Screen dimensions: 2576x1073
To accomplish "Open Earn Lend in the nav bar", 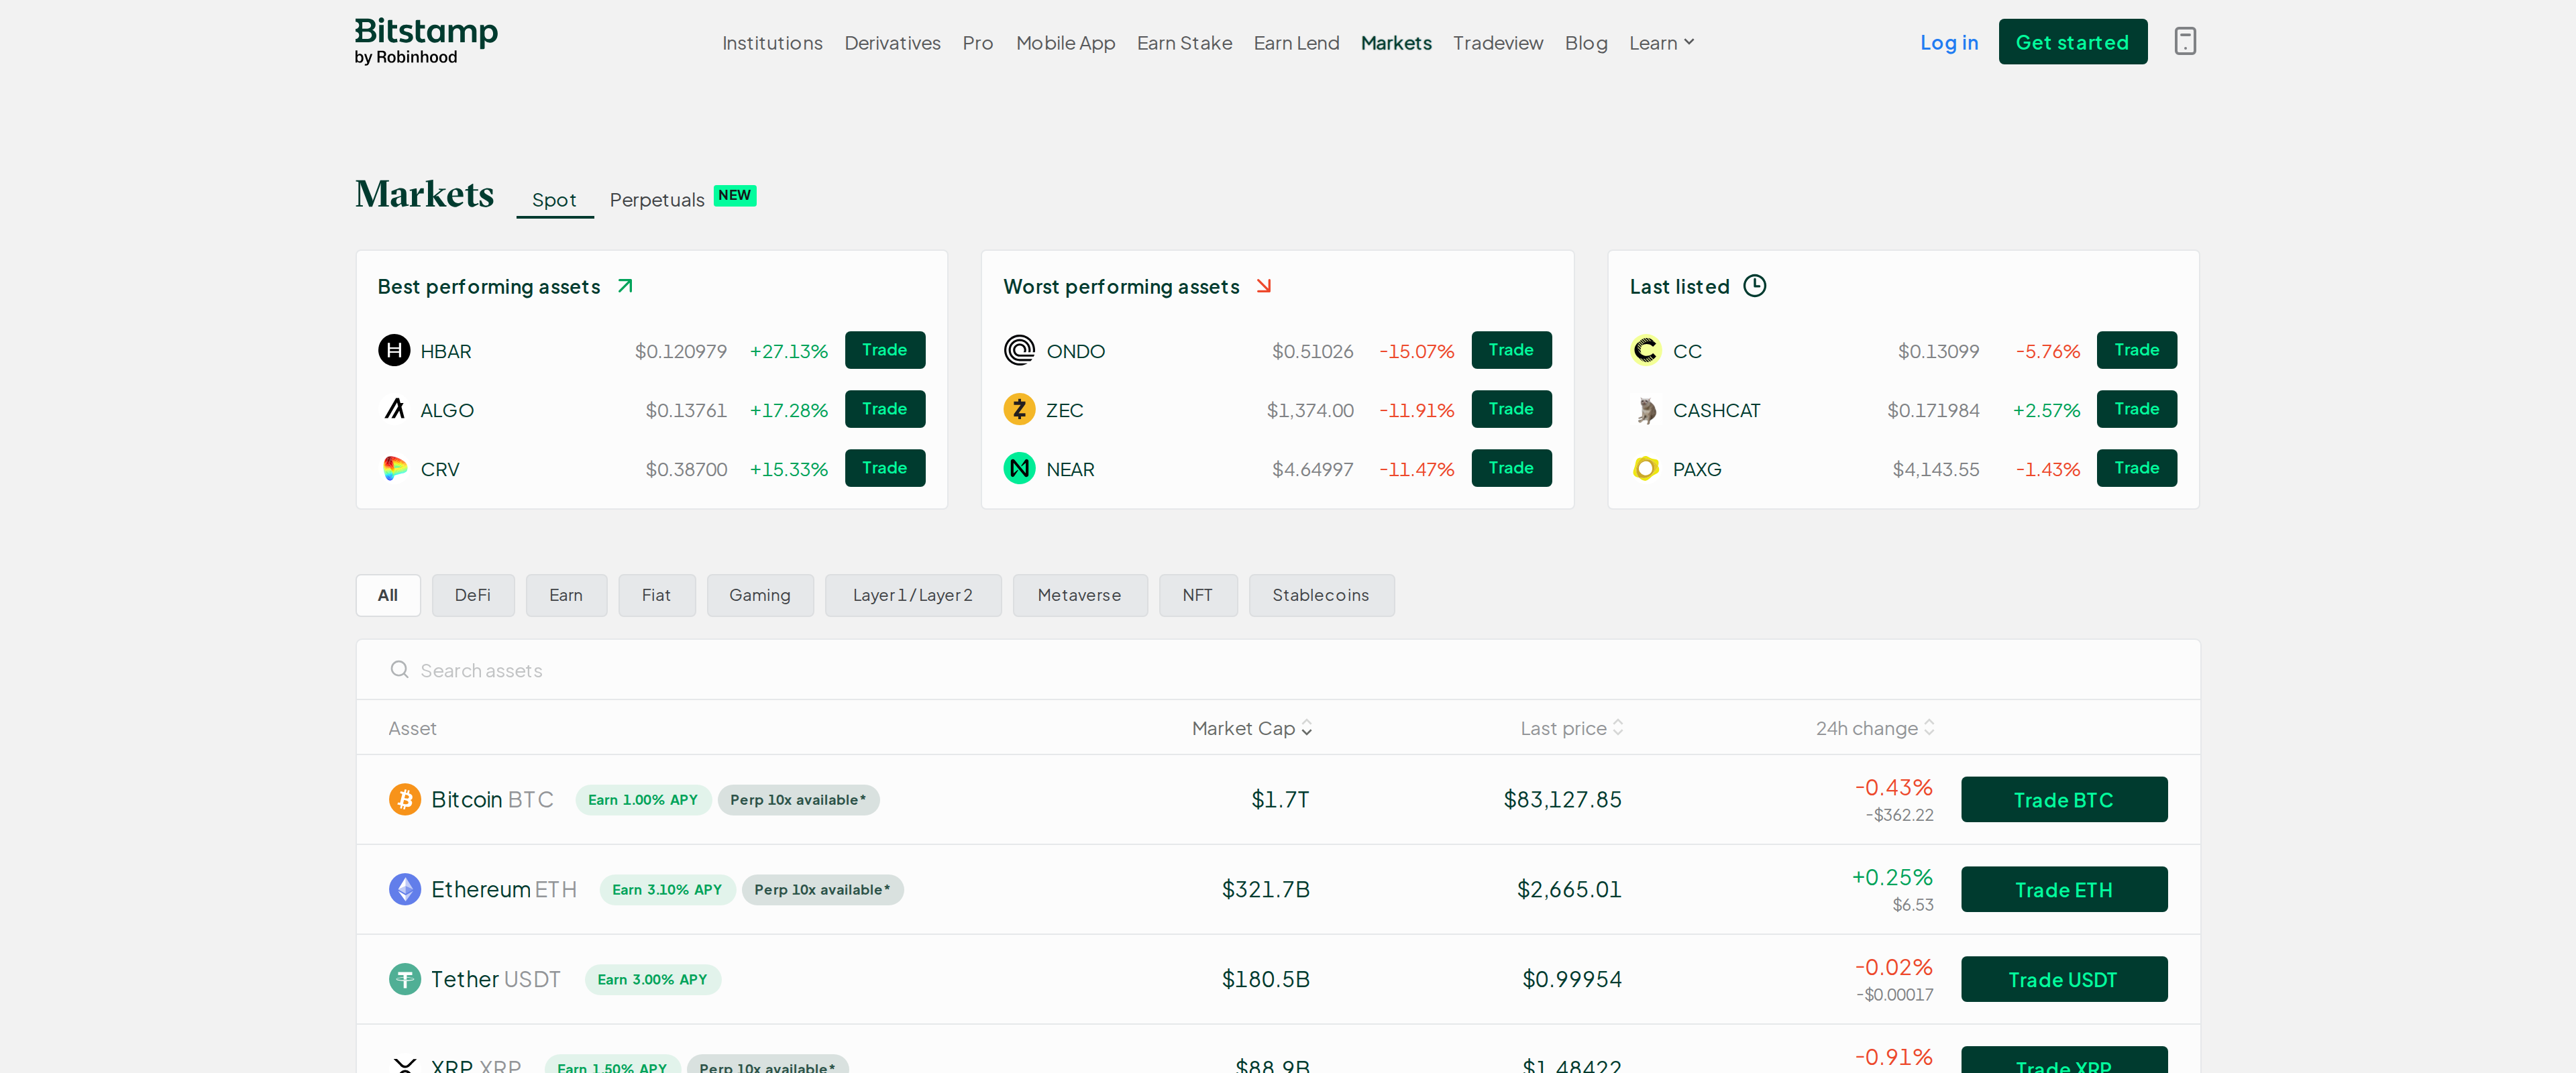I will tap(1296, 42).
